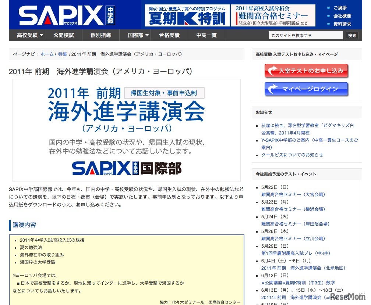Click the arrow icon on 入室テスト button
This screenshot has width=371, height=305.
click(x=272, y=70)
